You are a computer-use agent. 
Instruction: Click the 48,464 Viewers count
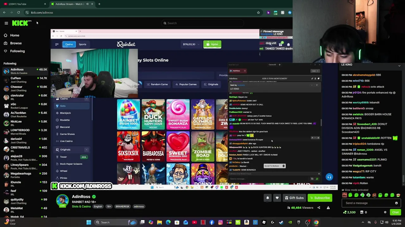coord(300,208)
